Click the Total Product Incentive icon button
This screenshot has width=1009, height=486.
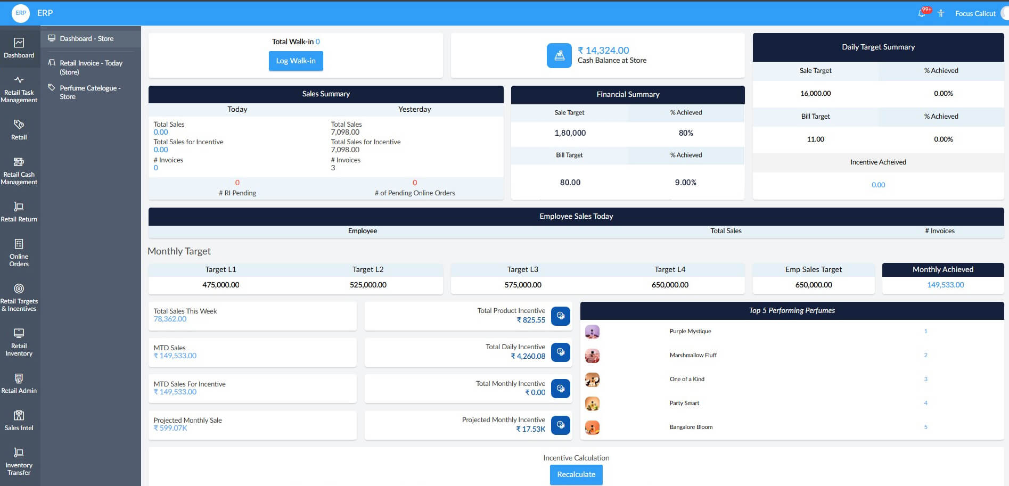tap(560, 316)
